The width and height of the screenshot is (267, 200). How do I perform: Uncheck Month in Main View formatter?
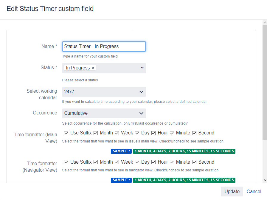click(x=96, y=133)
